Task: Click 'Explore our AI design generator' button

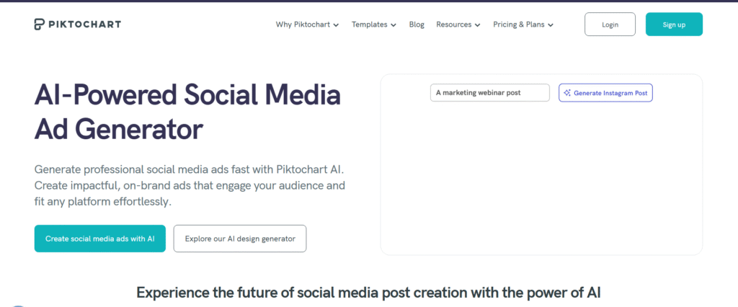Action: click(x=239, y=239)
